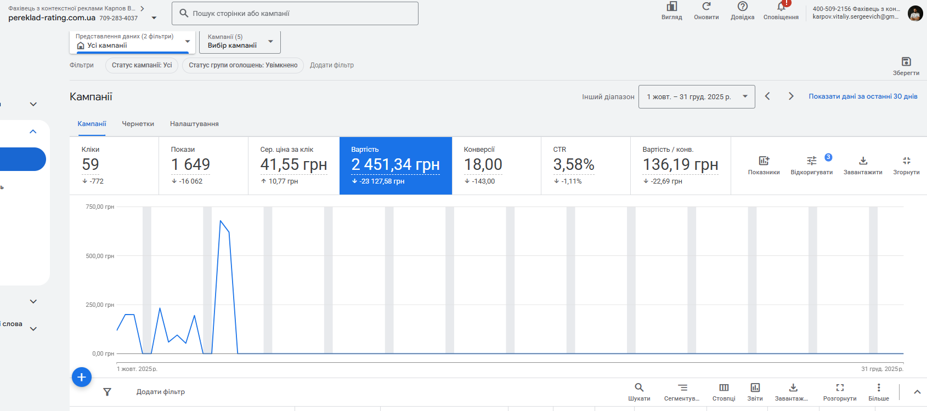Click the blue plus create button
This screenshot has height=411, width=927.
[x=82, y=377]
